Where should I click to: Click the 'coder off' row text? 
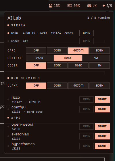[20, 41]
